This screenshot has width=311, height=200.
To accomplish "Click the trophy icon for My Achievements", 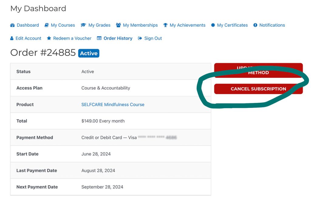I will click(165, 25).
